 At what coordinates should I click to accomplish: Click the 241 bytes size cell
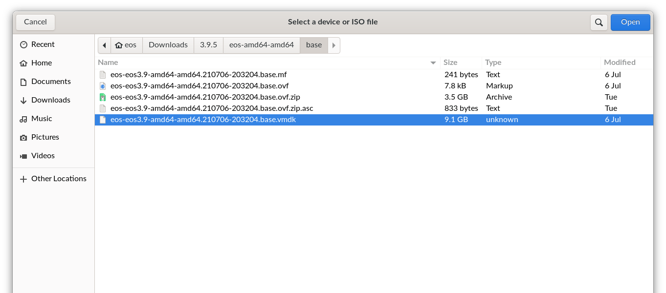461,75
